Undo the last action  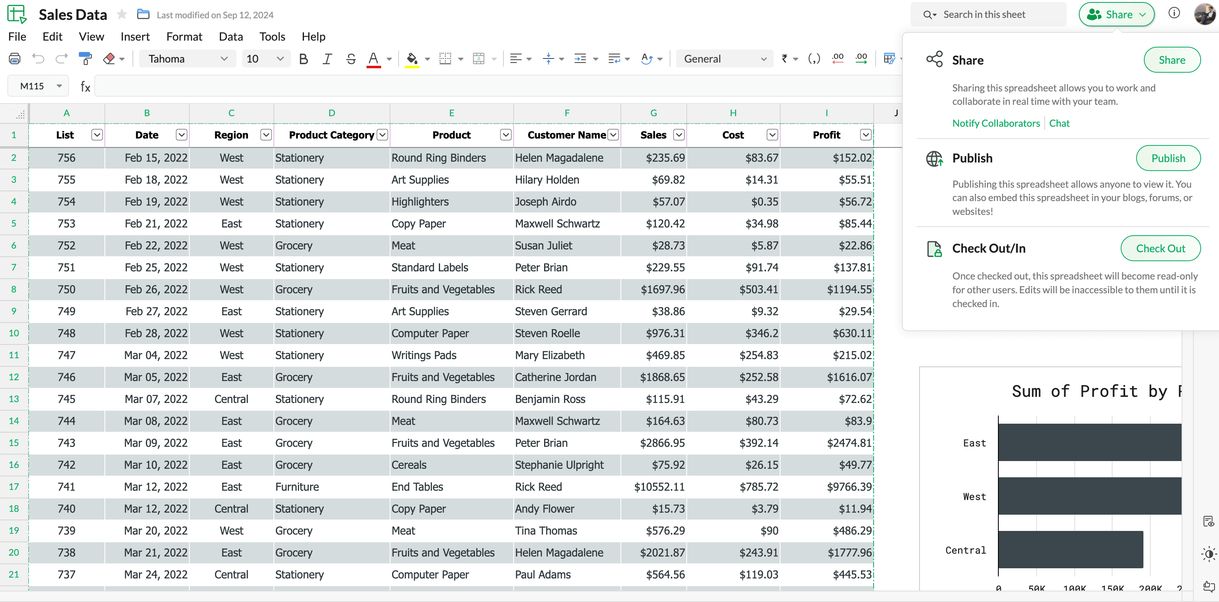[38, 58]
